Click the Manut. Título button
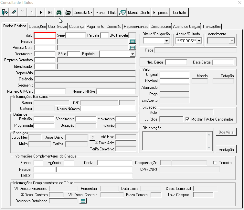The width and height of the screenshot is (244, 210). point(106,12)
